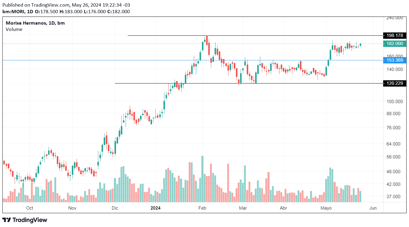Viewport: 409px width, 227px height.
Task: Click the Jun label on time axis
Action: [x=373, y=208]
